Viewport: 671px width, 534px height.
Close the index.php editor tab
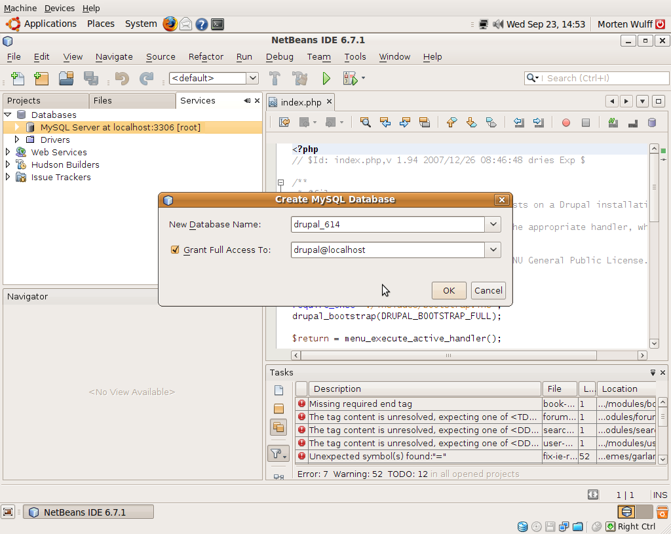pos(329,102)
